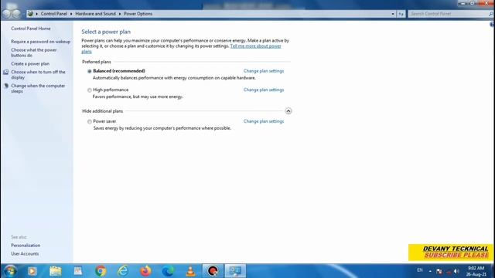
Task: Go to Control Panel Home
Action: click(x=31, y=29)
